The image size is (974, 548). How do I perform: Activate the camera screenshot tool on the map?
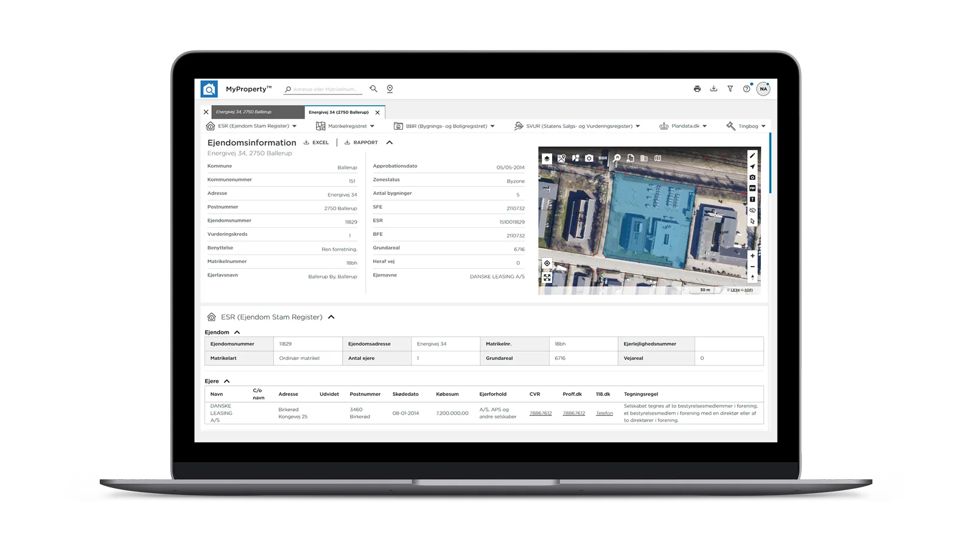752,177
